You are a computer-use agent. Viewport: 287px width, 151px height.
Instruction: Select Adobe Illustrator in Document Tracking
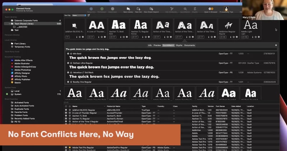point(22,64)
